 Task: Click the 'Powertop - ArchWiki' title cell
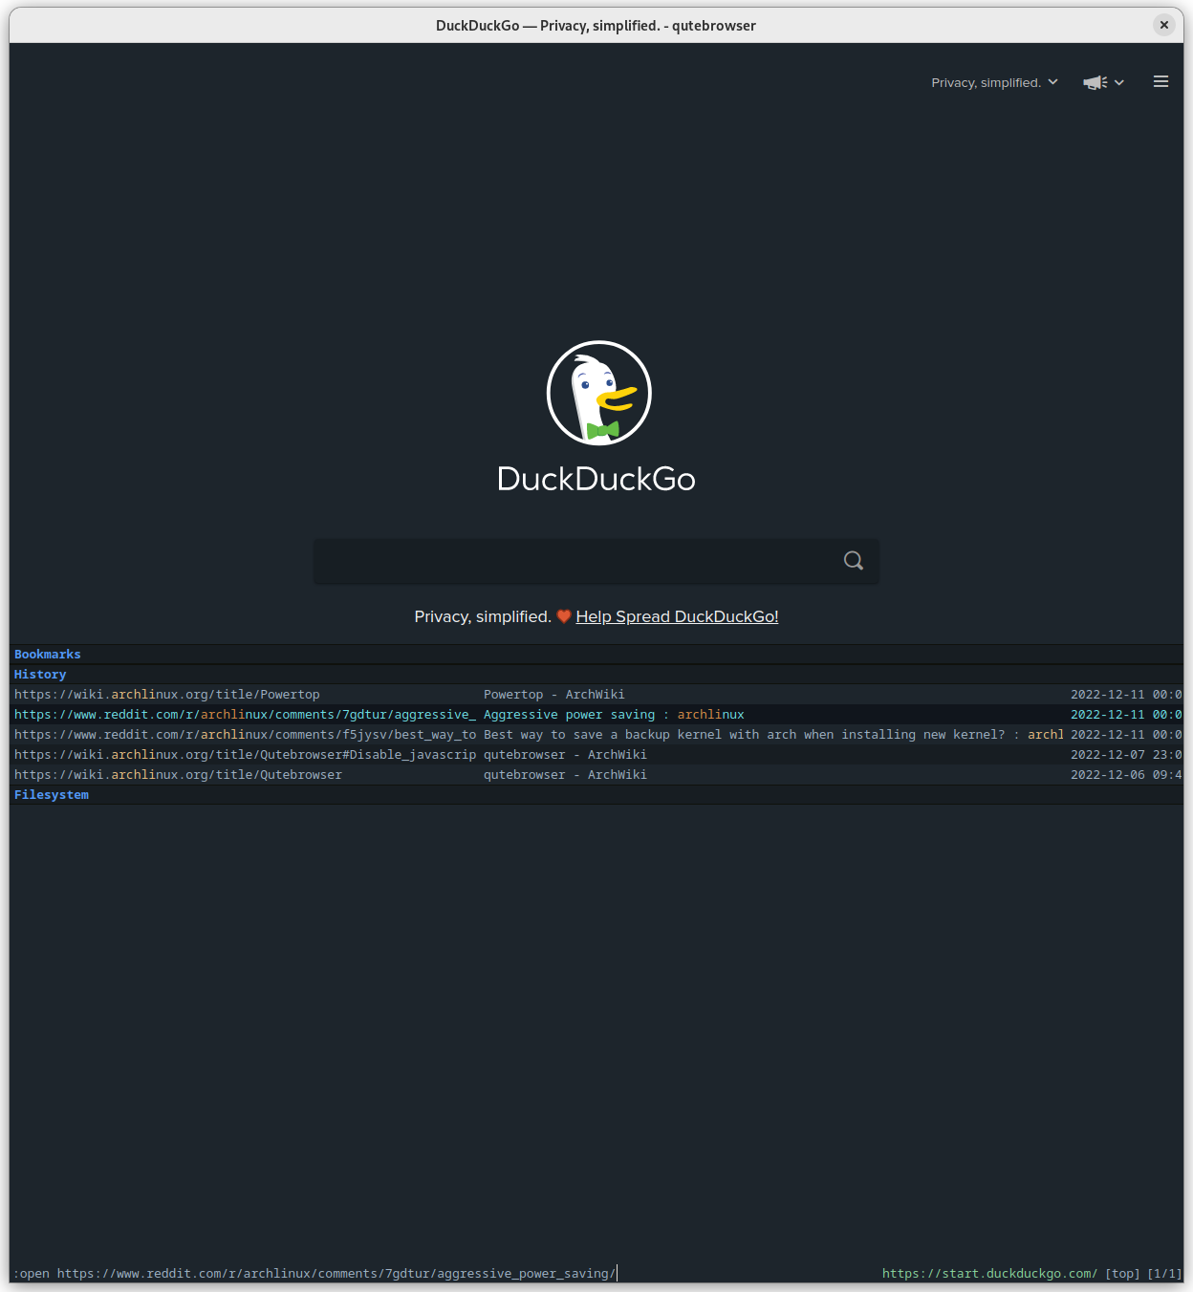[554, 695]
